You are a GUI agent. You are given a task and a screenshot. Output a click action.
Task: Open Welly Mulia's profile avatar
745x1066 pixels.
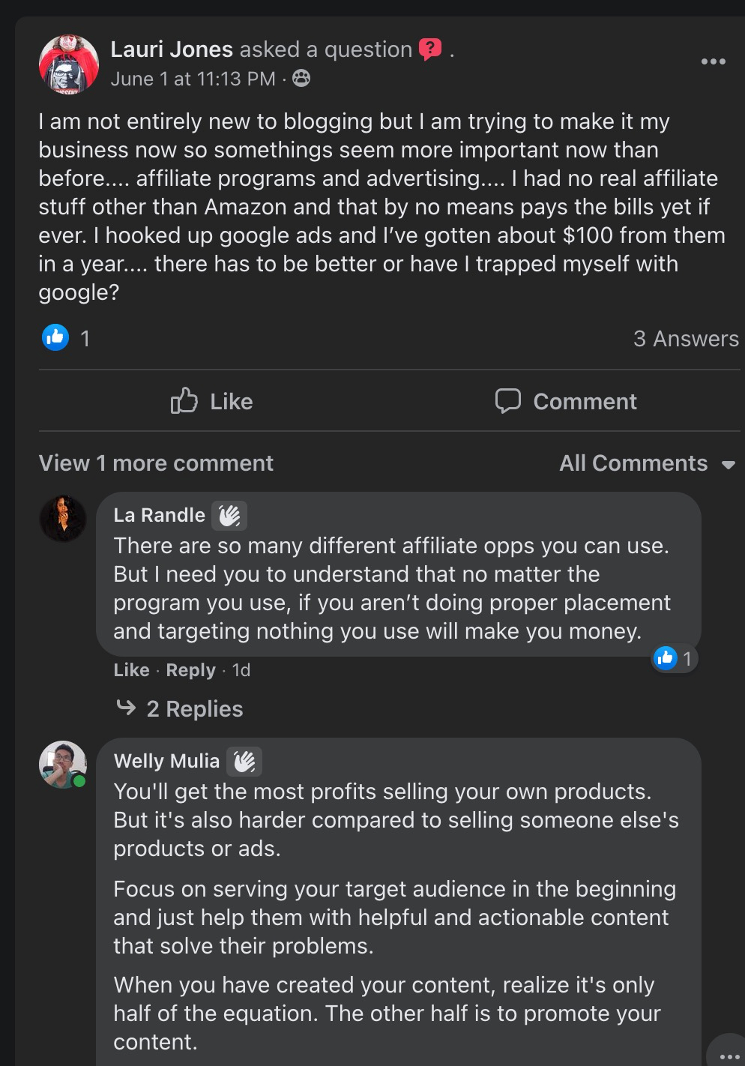(63, 764)
